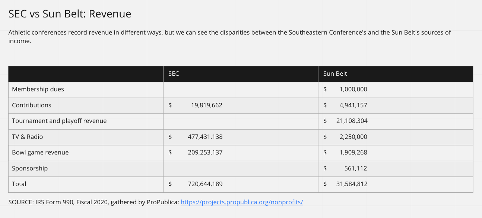Click the "SEC vs Sun Belt: Revenue" title
The width and height of the screenshot is (482, 218).
coord(70,14)
